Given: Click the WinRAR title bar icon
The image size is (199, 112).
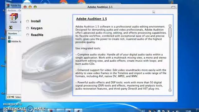Looking at the screenshot, I should pos(8,6).
